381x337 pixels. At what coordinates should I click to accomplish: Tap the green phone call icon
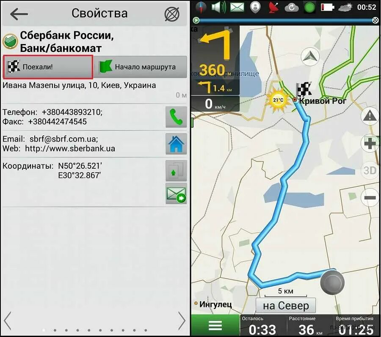[x=176, y=117]
